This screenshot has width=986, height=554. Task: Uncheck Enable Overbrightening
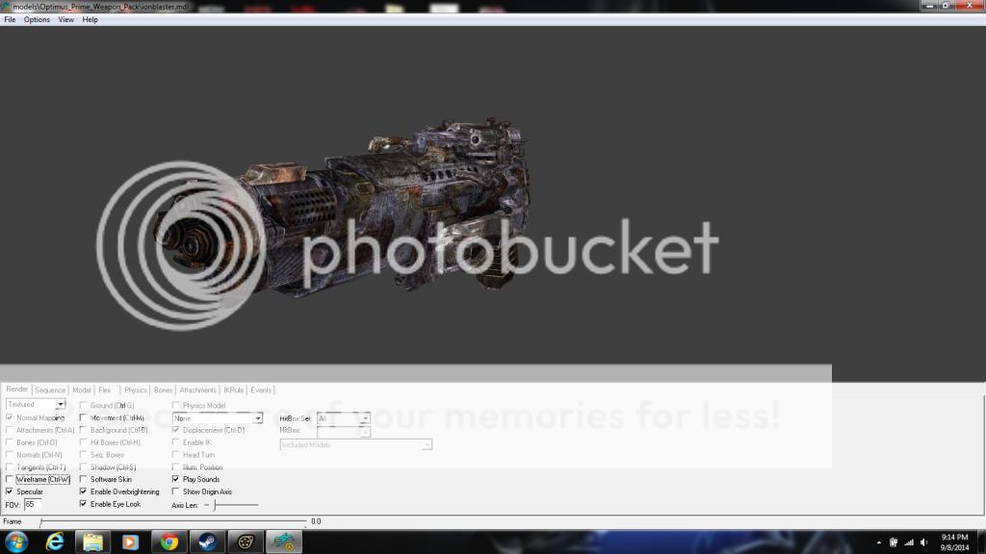tap(83, 491)
